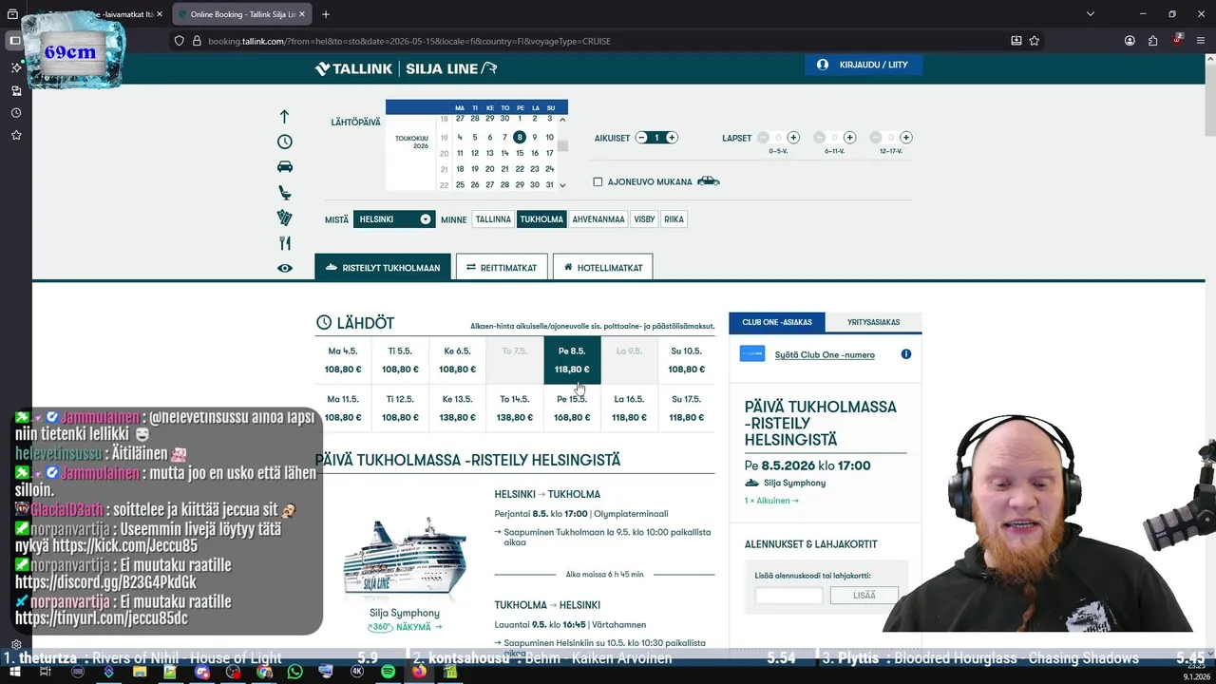Switch to Reittimatkat tab
The height and width of the screenshot is (684, 1216).
click(x=502, y=267)
